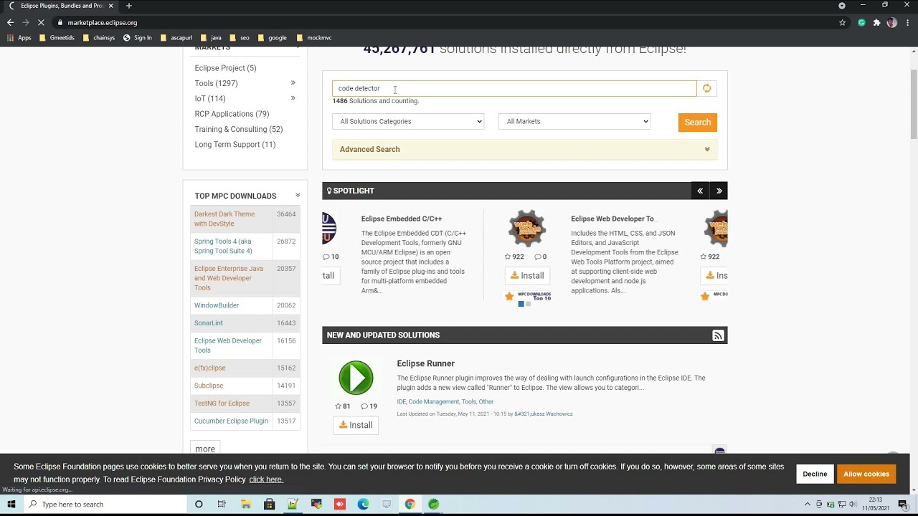The height and width of the screenshot is (516, 918).
Task: Open java bookmark folder
Action: (211, 38)
